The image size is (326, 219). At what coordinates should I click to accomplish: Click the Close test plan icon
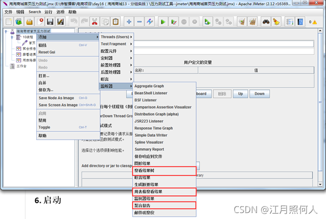click(40, 22)
